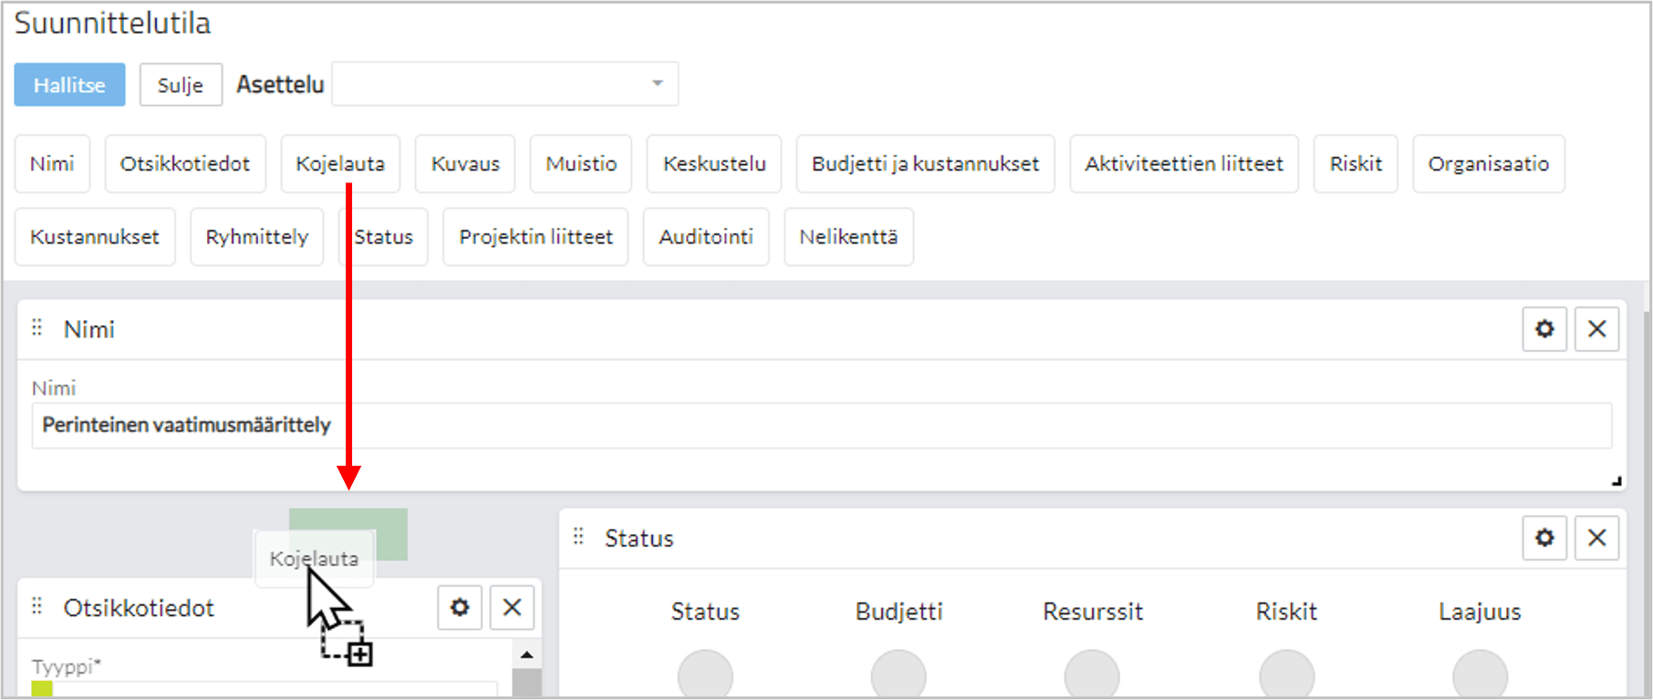1653x700 pixels.
Task: Click the Budjetti status indicator circle
Action: click(898, 676)
